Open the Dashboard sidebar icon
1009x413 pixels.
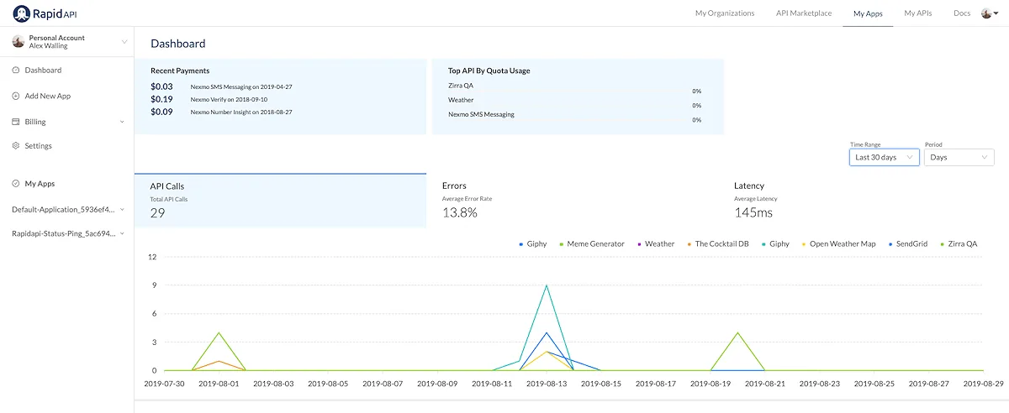pyautogui.click(x=16, y=71)
